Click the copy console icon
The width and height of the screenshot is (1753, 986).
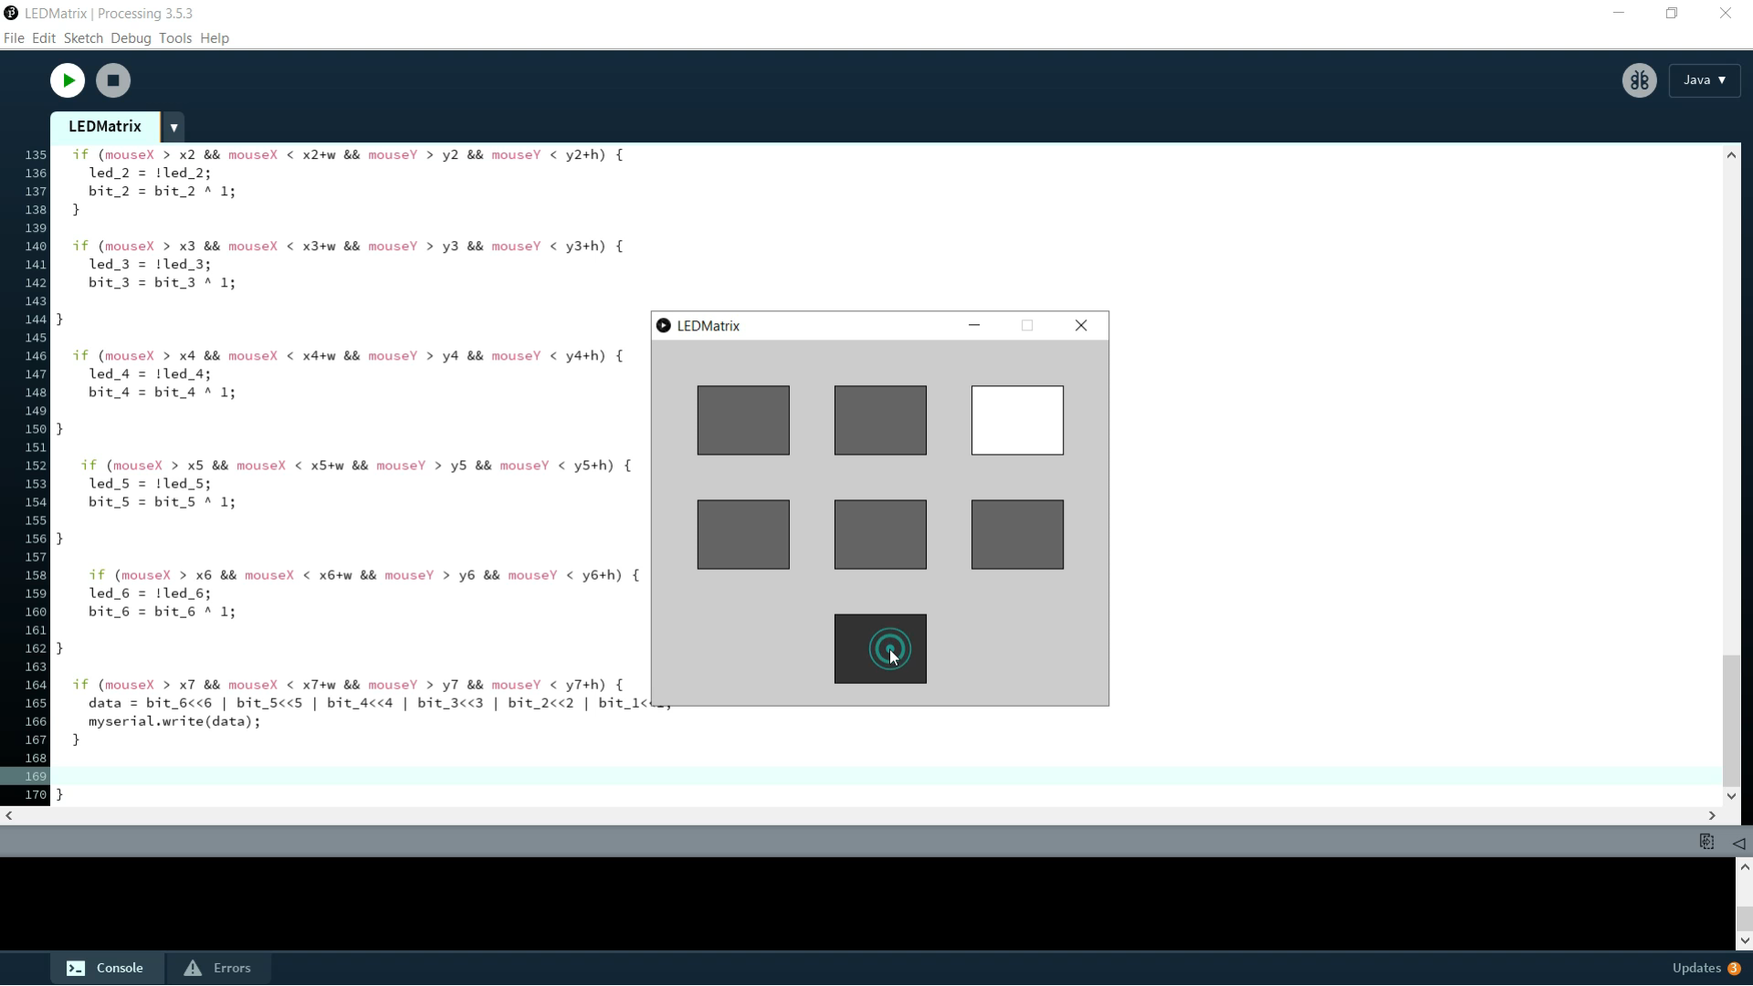tap(1706, 842)
